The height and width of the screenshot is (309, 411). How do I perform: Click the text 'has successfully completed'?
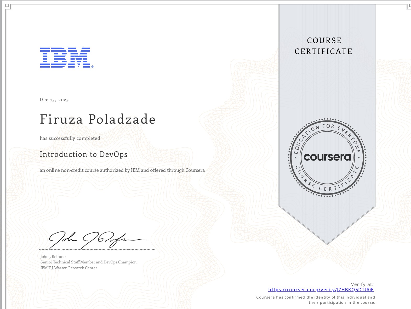70,138
